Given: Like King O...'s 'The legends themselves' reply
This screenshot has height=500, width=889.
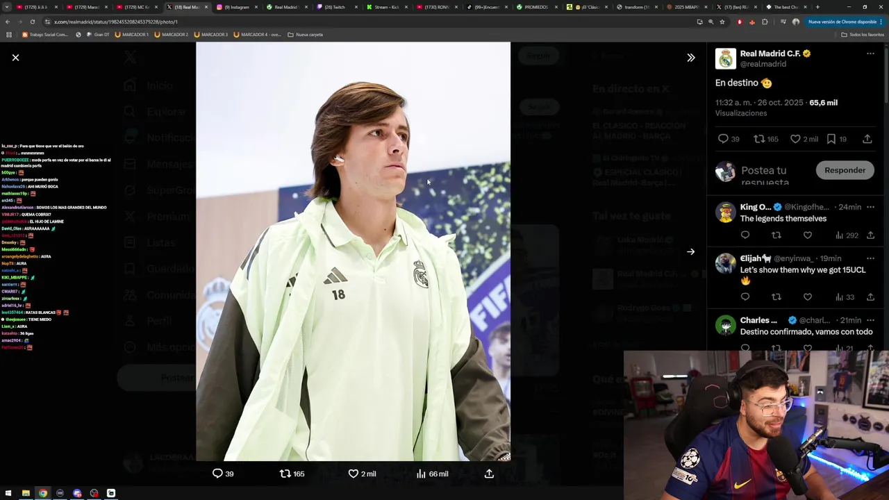Looking at the screenshot, I should [808, 235].
